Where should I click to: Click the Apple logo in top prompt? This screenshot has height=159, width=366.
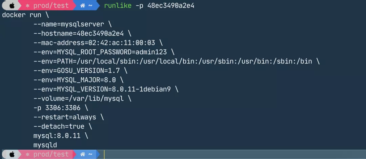pyautogui.click(x=12, y=6)
